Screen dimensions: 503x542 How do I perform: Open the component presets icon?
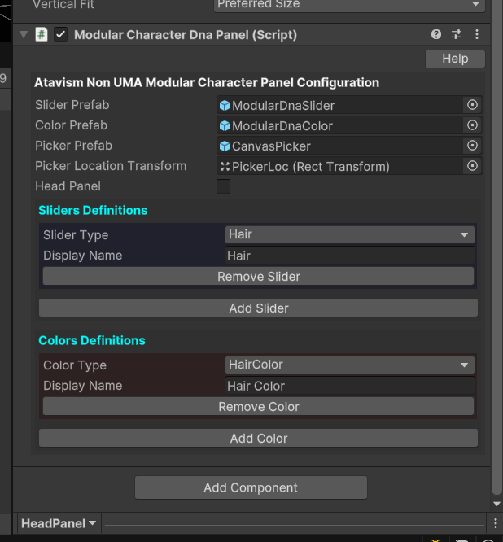[457, 35]
